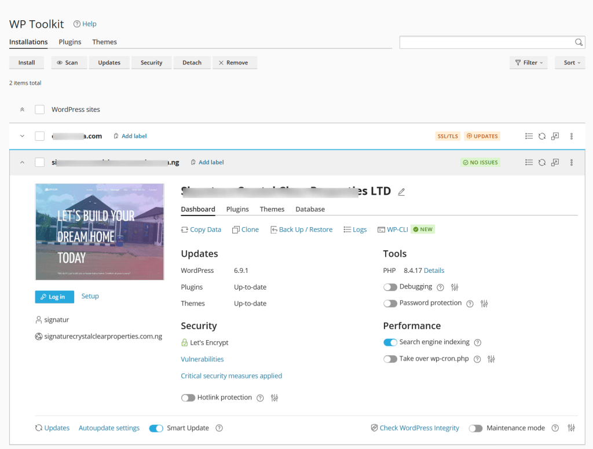Open the Vulnerabilities link
The image size is (593, 449).
202,359
